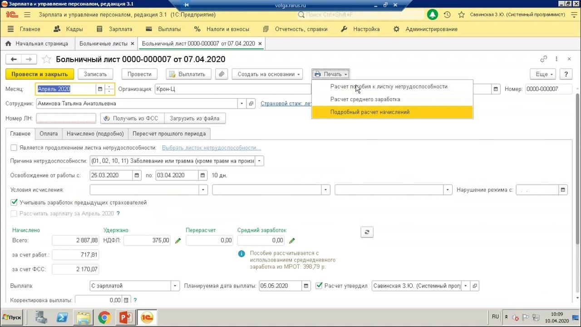The height and width of the screenshot is (327, 581).
Task: Open calendar for release start date 25.03.2020
Action: click(137, 175)
